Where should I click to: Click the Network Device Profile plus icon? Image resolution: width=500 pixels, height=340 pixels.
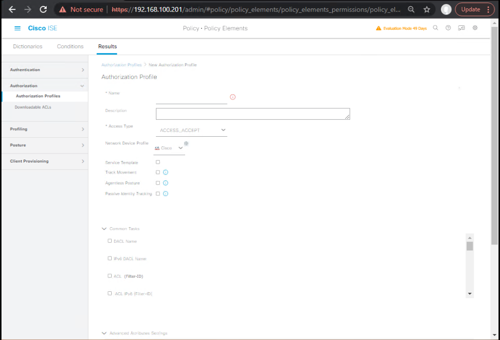pos(186,144)
